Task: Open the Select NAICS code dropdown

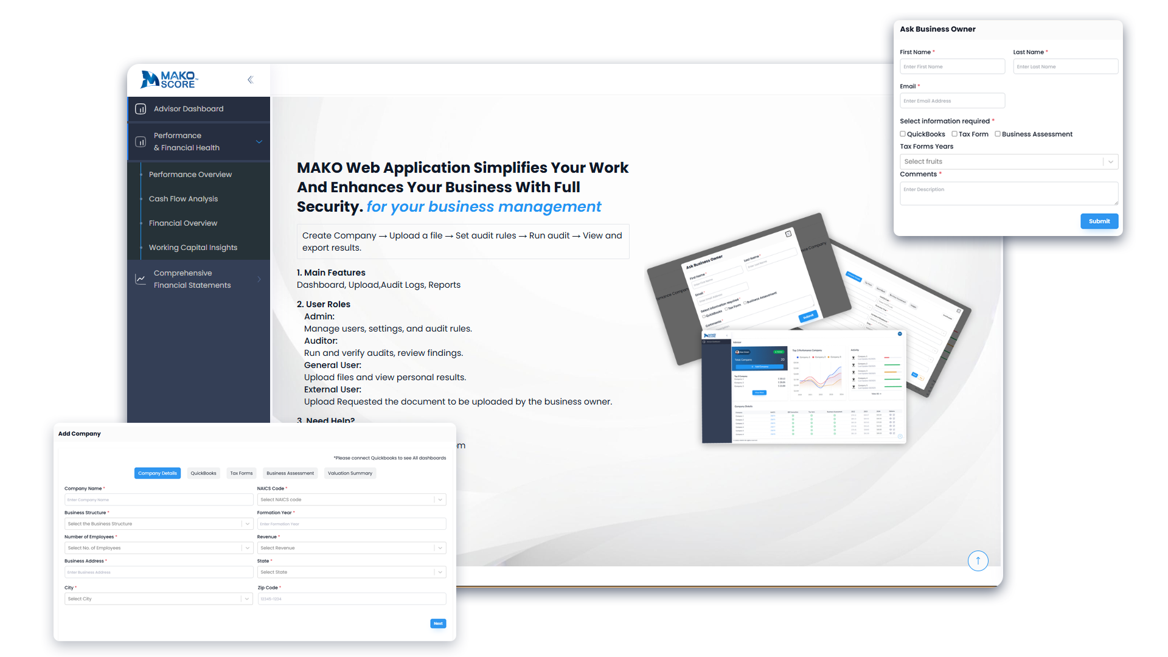Action: 351,499
